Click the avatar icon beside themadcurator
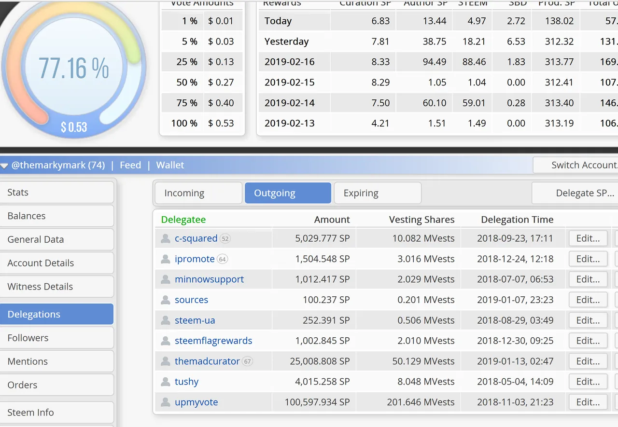Screen dimensions: 618x427 tap(166, 361)
